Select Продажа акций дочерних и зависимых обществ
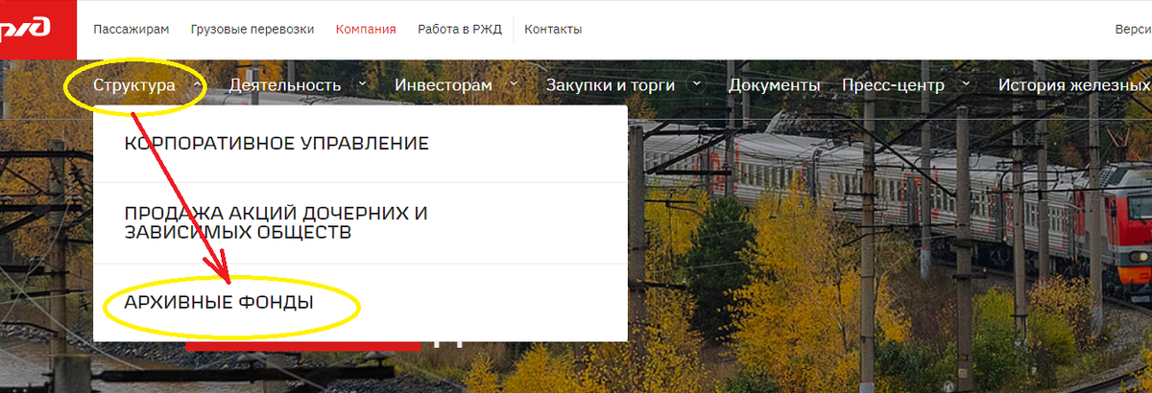1152x393 pixels. [x=360, y=223]
